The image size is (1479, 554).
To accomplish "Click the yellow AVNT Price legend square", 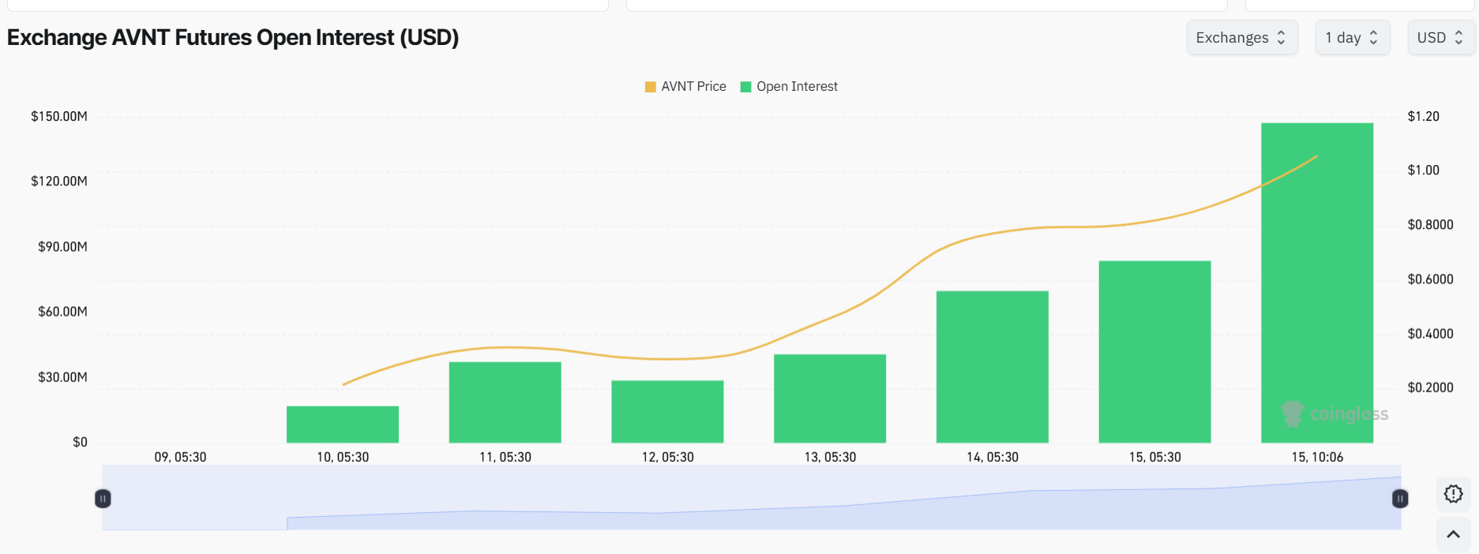I will pyautogui.click(x=651, y=87).
